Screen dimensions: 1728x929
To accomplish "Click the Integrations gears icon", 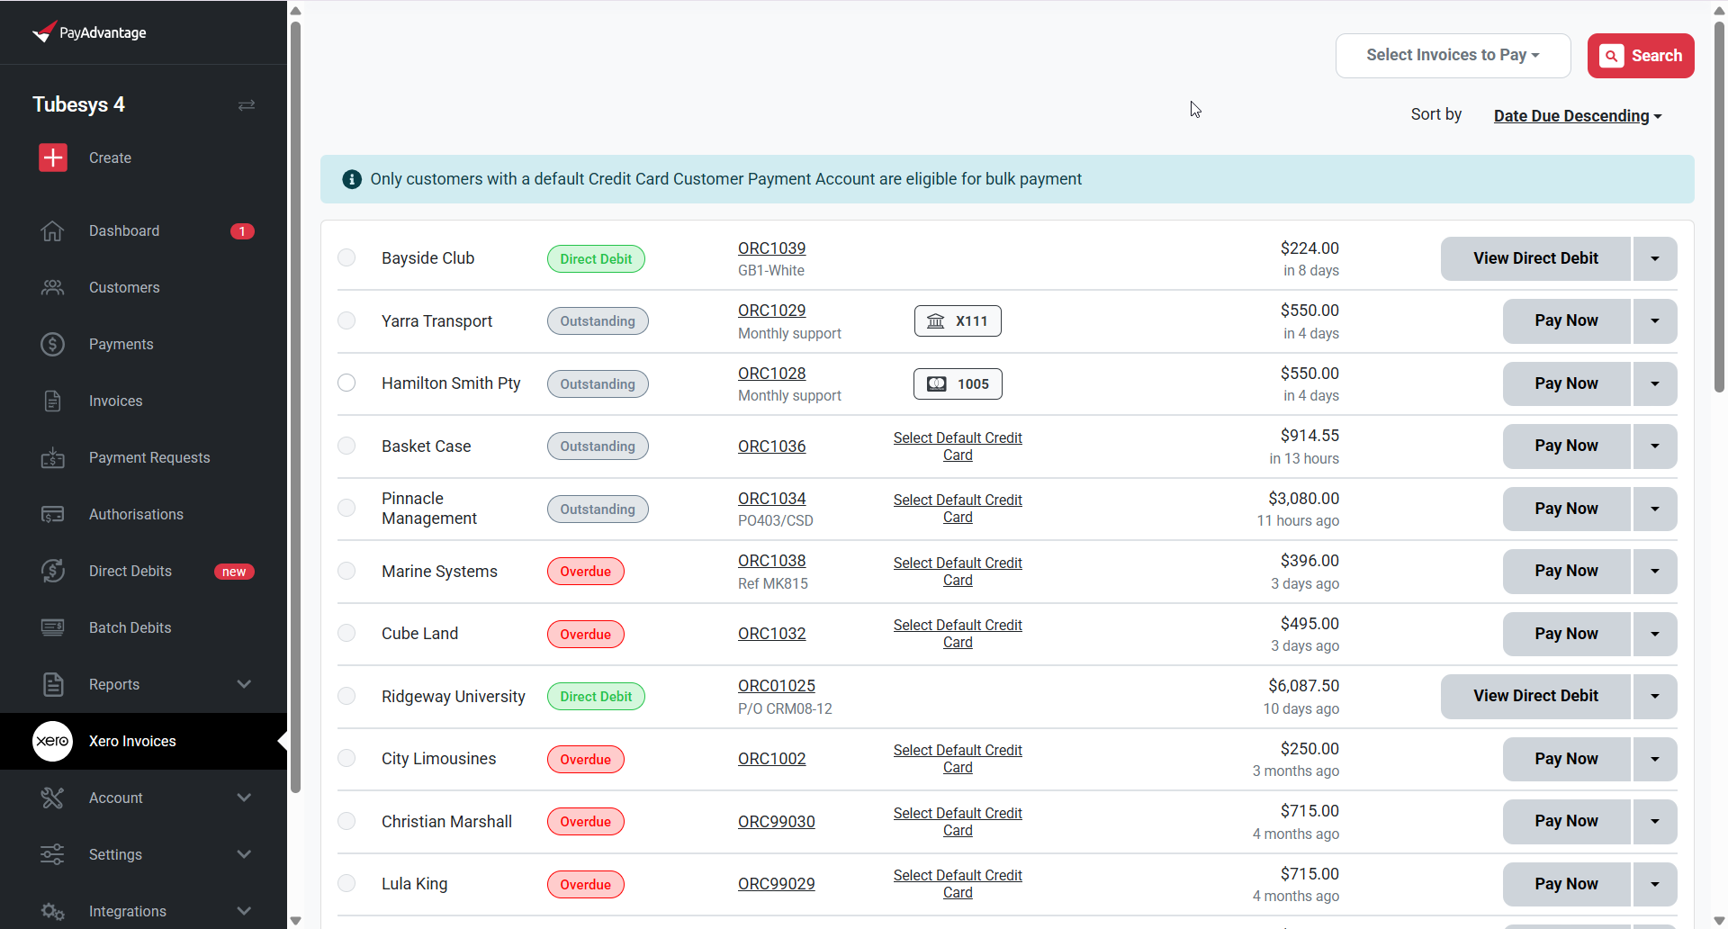I will pyautogui.click(x=52, y=911).
